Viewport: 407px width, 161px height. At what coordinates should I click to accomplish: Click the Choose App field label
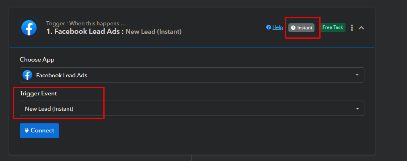pos(37,60)
